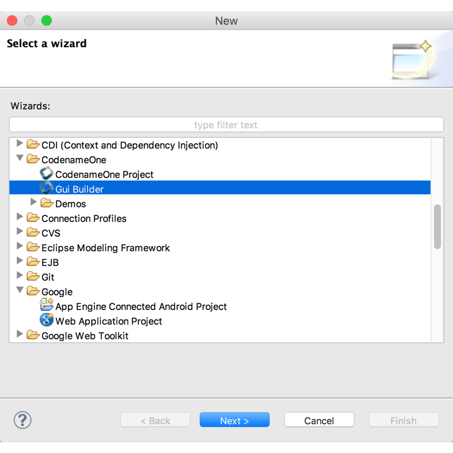Open the help question mark icon
Image resolution: width=453 pixels, height=453 pixels.
[x=22, y=420]
